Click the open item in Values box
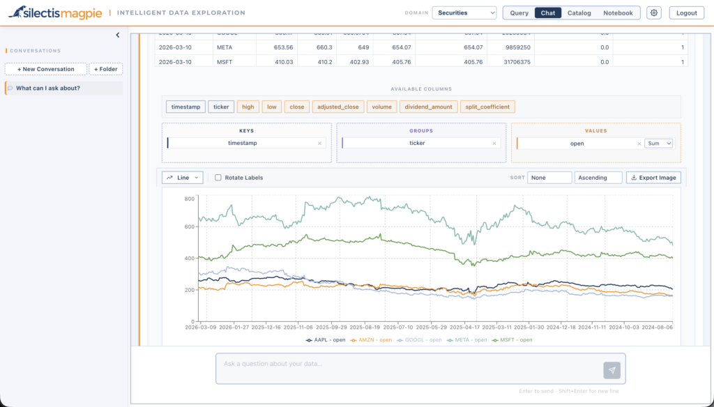714x407 pixels. [x=577, y=144]
